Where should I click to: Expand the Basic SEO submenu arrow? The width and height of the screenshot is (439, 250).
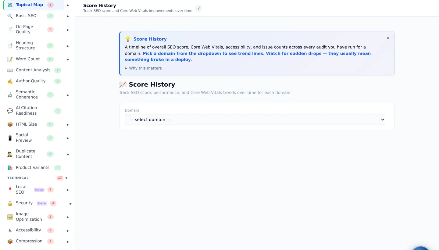pos(68,16)
